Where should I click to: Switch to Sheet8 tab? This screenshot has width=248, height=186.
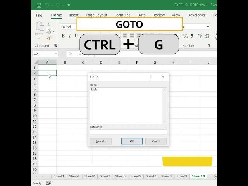click(166, 176)
